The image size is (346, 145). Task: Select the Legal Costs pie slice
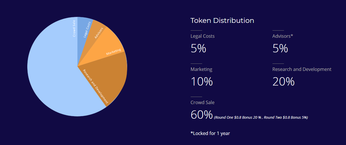click(x=84, y=31)
